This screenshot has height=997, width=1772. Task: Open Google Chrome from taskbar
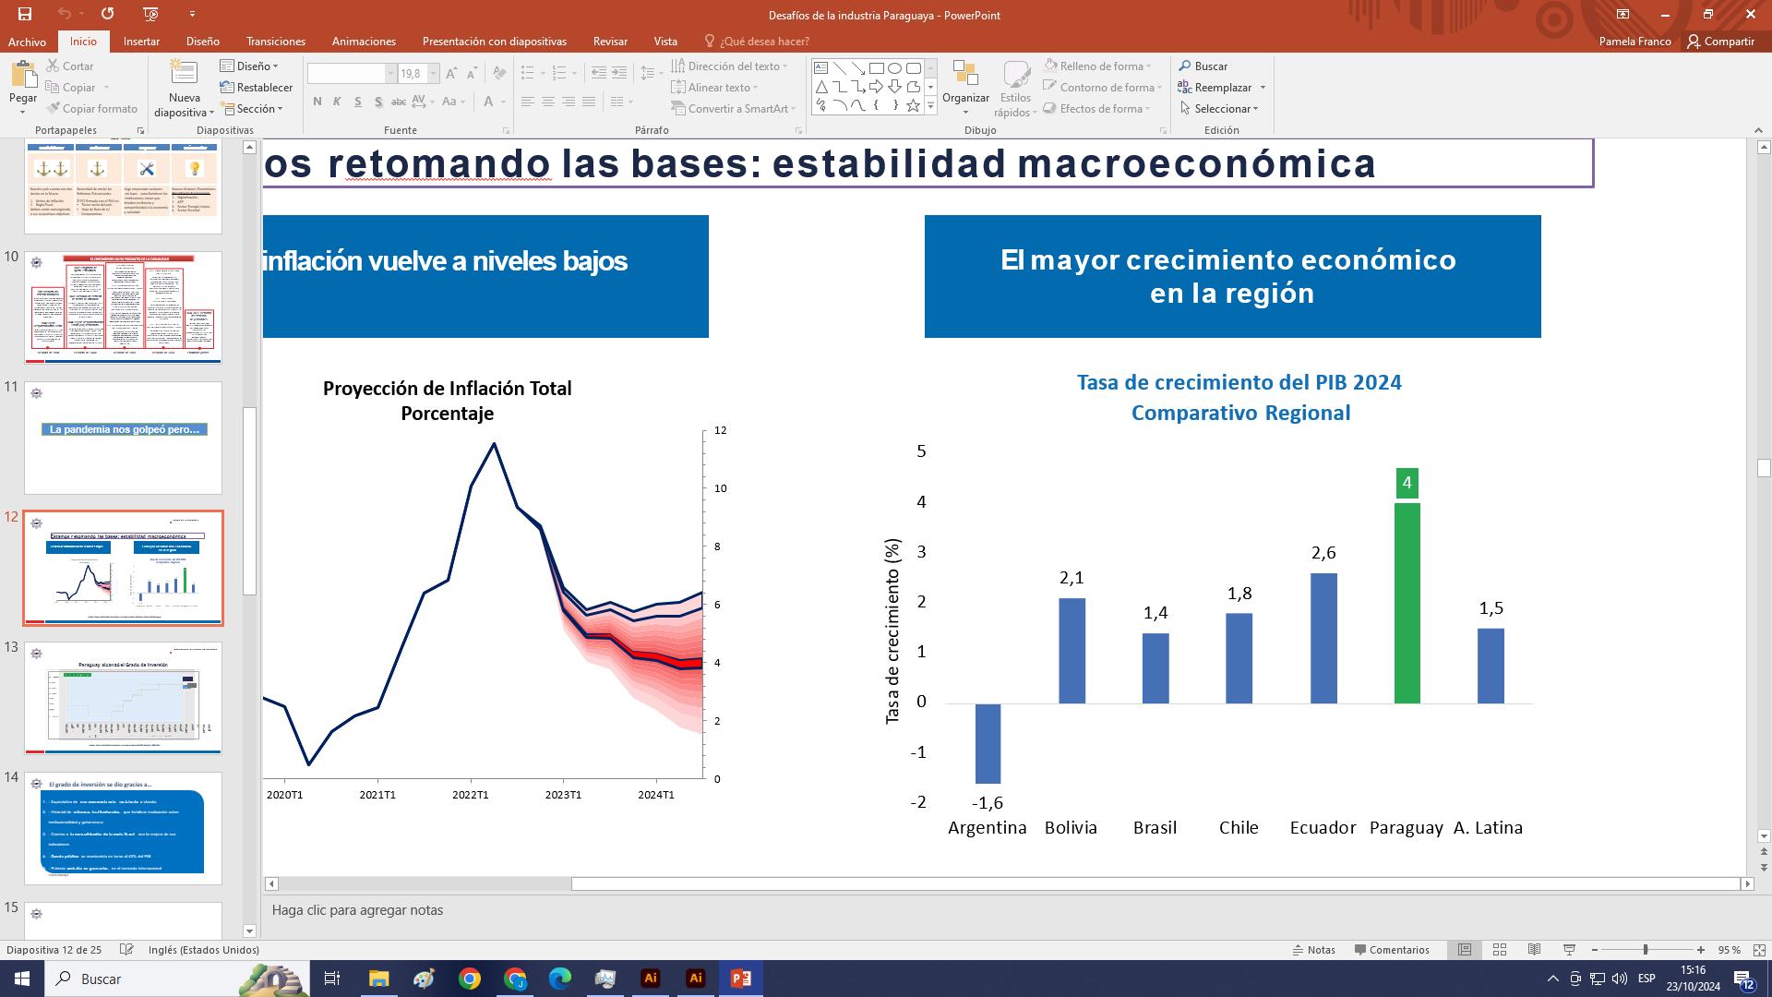(x=470, y=979)
